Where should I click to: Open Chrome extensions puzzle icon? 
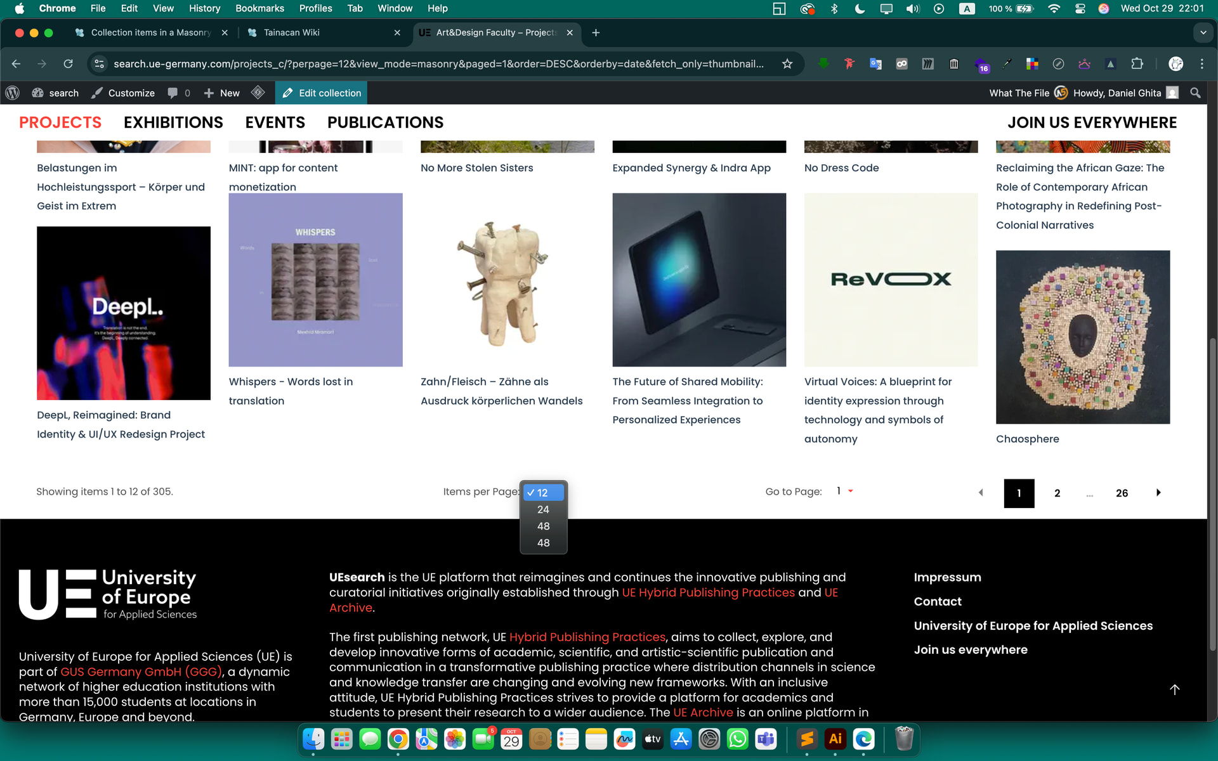coord(1137,63)
